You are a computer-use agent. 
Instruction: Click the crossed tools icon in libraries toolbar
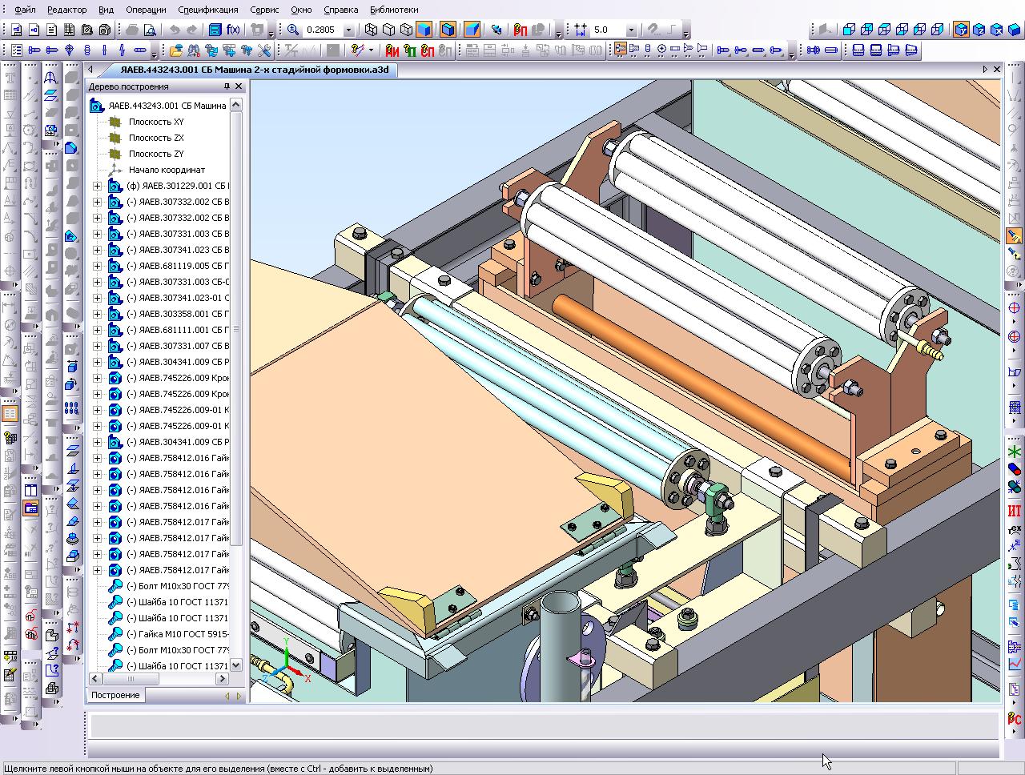tap(263, 50)
